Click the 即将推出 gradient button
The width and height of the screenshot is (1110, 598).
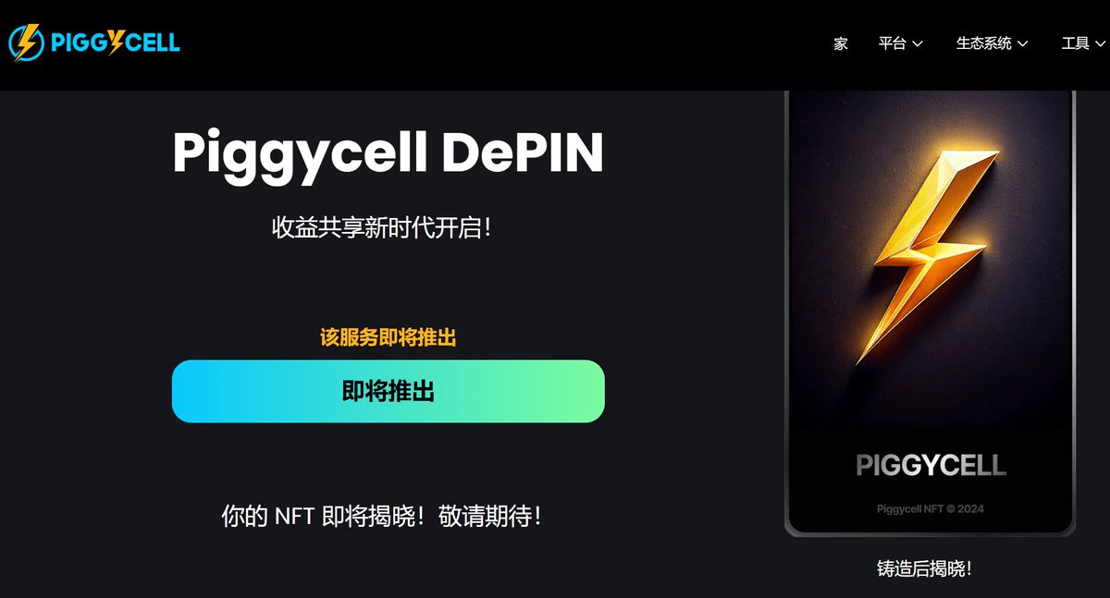(388, 391)
